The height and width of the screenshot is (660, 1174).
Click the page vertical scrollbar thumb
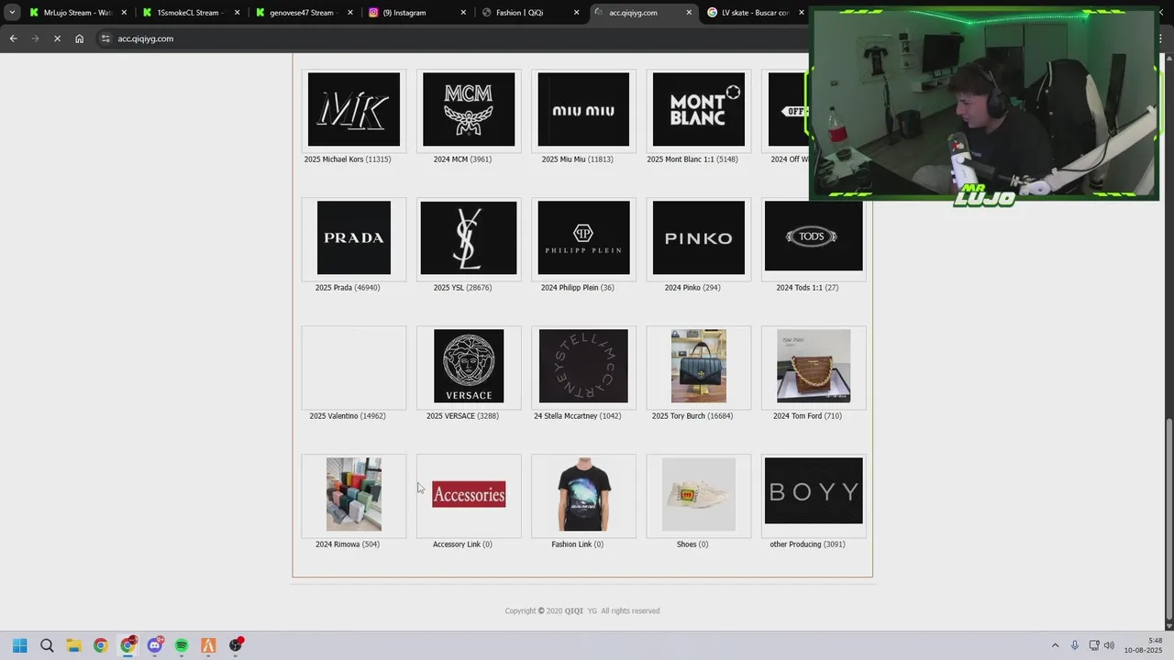pos(1168,520)
